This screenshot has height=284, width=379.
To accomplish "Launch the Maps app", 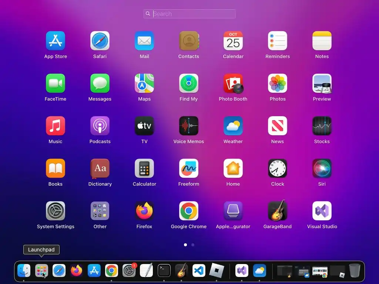I will (144, 83).
